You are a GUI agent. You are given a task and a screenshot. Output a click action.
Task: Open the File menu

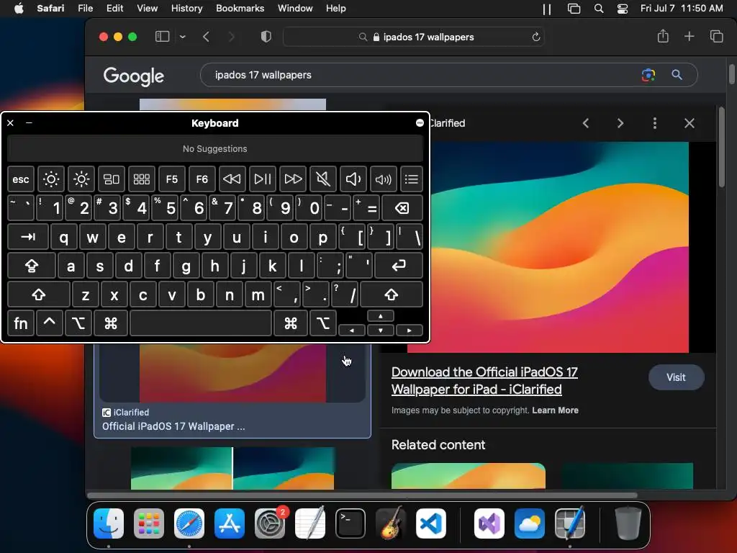point(85,9)
